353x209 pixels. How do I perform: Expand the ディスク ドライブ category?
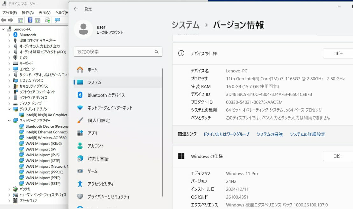[x=9, y=104]
